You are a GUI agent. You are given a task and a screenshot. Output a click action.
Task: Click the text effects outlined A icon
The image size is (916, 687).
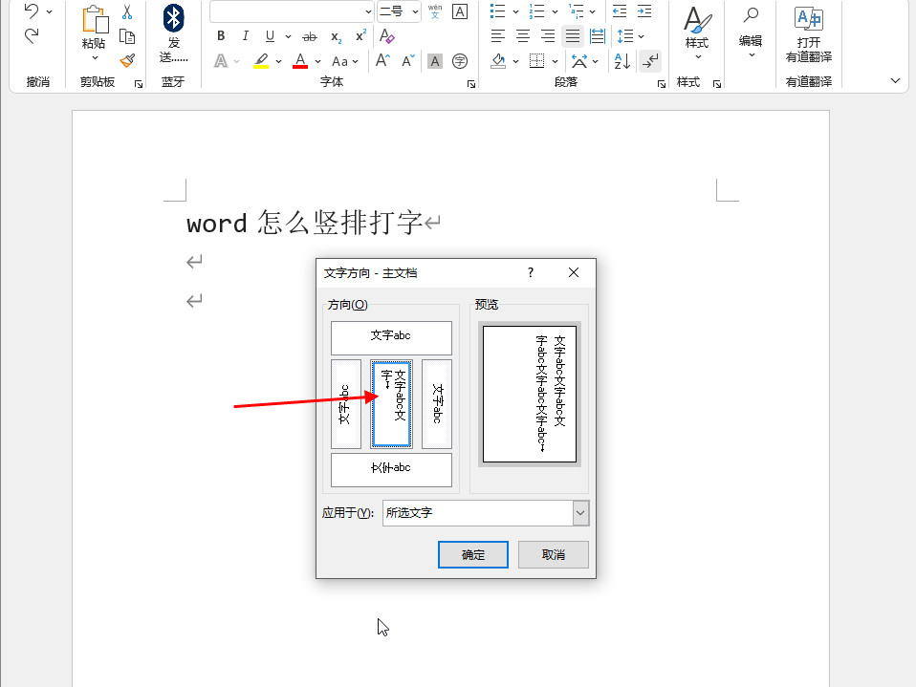point(221,61)
